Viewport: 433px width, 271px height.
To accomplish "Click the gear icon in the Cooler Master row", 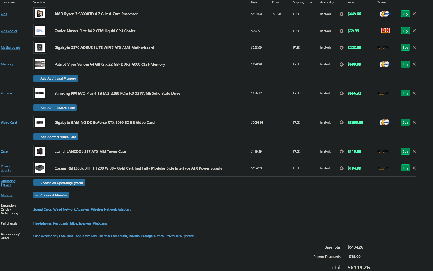I will (342, 31).
